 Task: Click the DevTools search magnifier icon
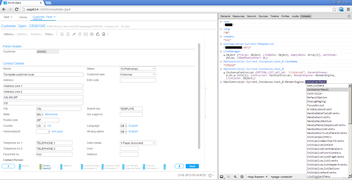pyautogui.click(x=235, y=177)
